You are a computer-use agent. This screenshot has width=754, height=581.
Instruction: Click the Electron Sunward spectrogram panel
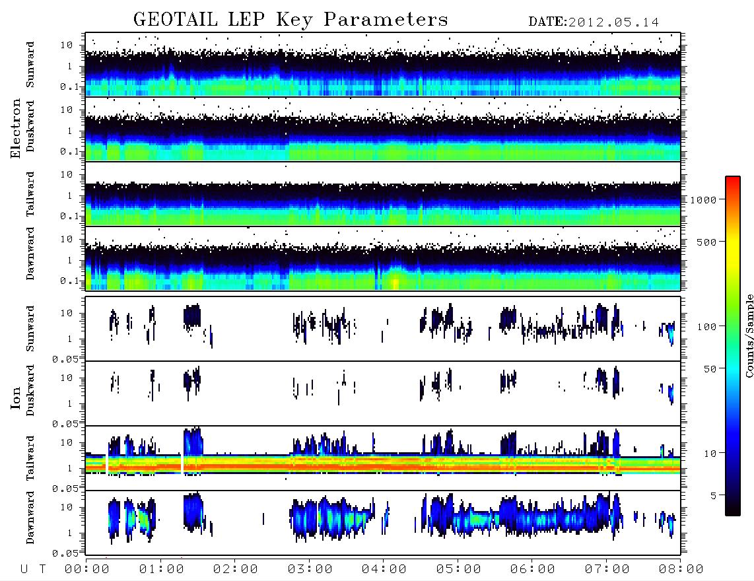coord(383,65)
